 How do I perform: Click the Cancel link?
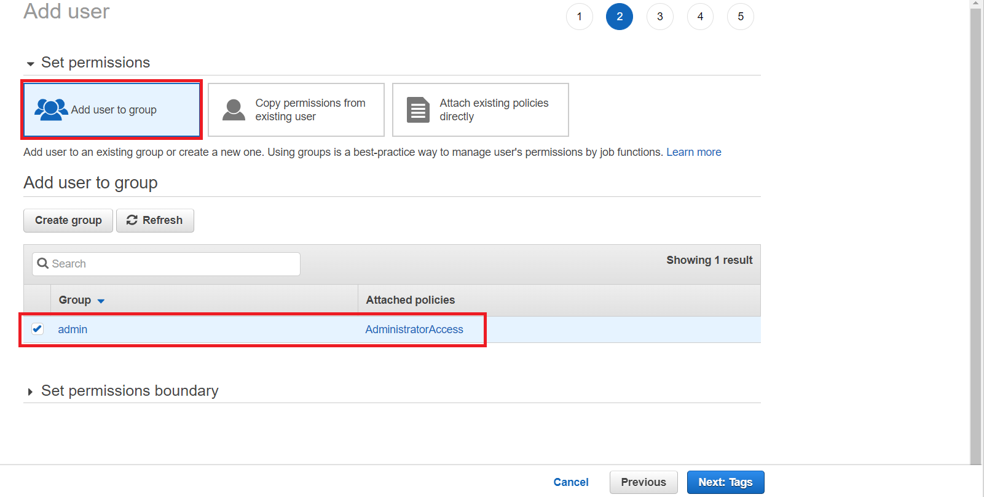pyautogui.click(x=571, y=482)
